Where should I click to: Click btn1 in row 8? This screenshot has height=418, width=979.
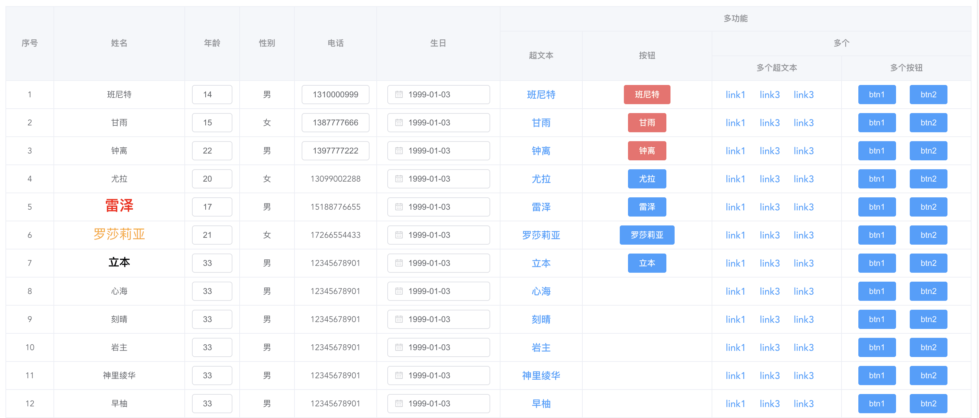coord(877,292)
